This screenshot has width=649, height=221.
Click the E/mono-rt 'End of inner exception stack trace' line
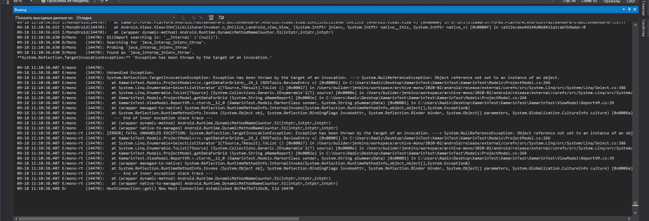(x=115, y=174)
